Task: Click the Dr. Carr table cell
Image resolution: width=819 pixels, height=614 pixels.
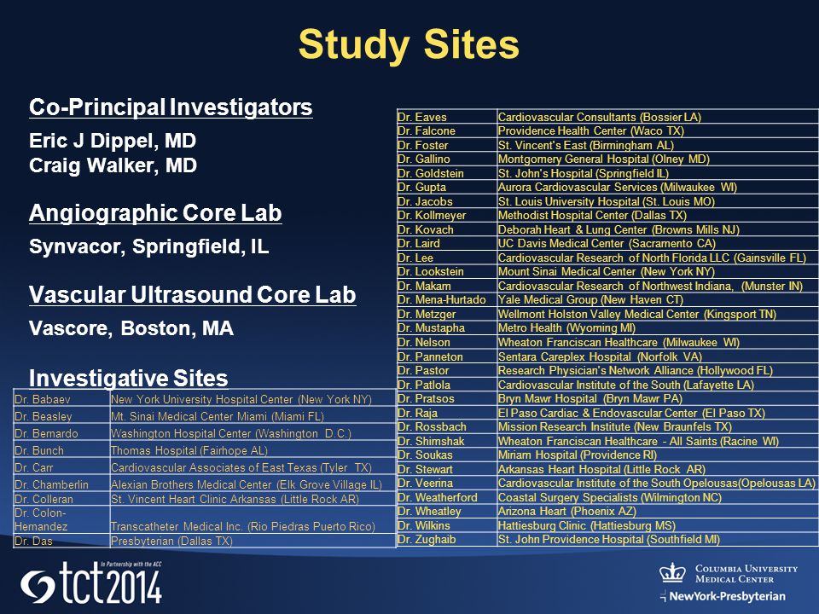Action: tap(61, 467)
